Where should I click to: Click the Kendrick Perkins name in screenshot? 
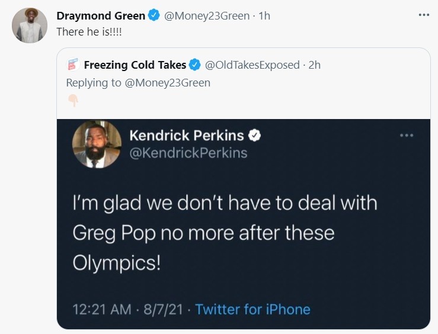click(186, 136)
